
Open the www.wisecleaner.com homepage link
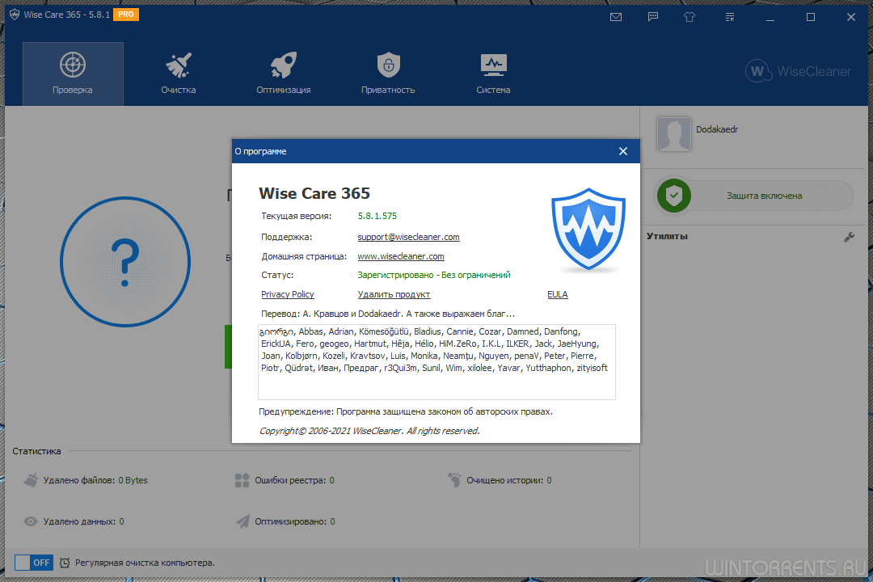(401, 257)
